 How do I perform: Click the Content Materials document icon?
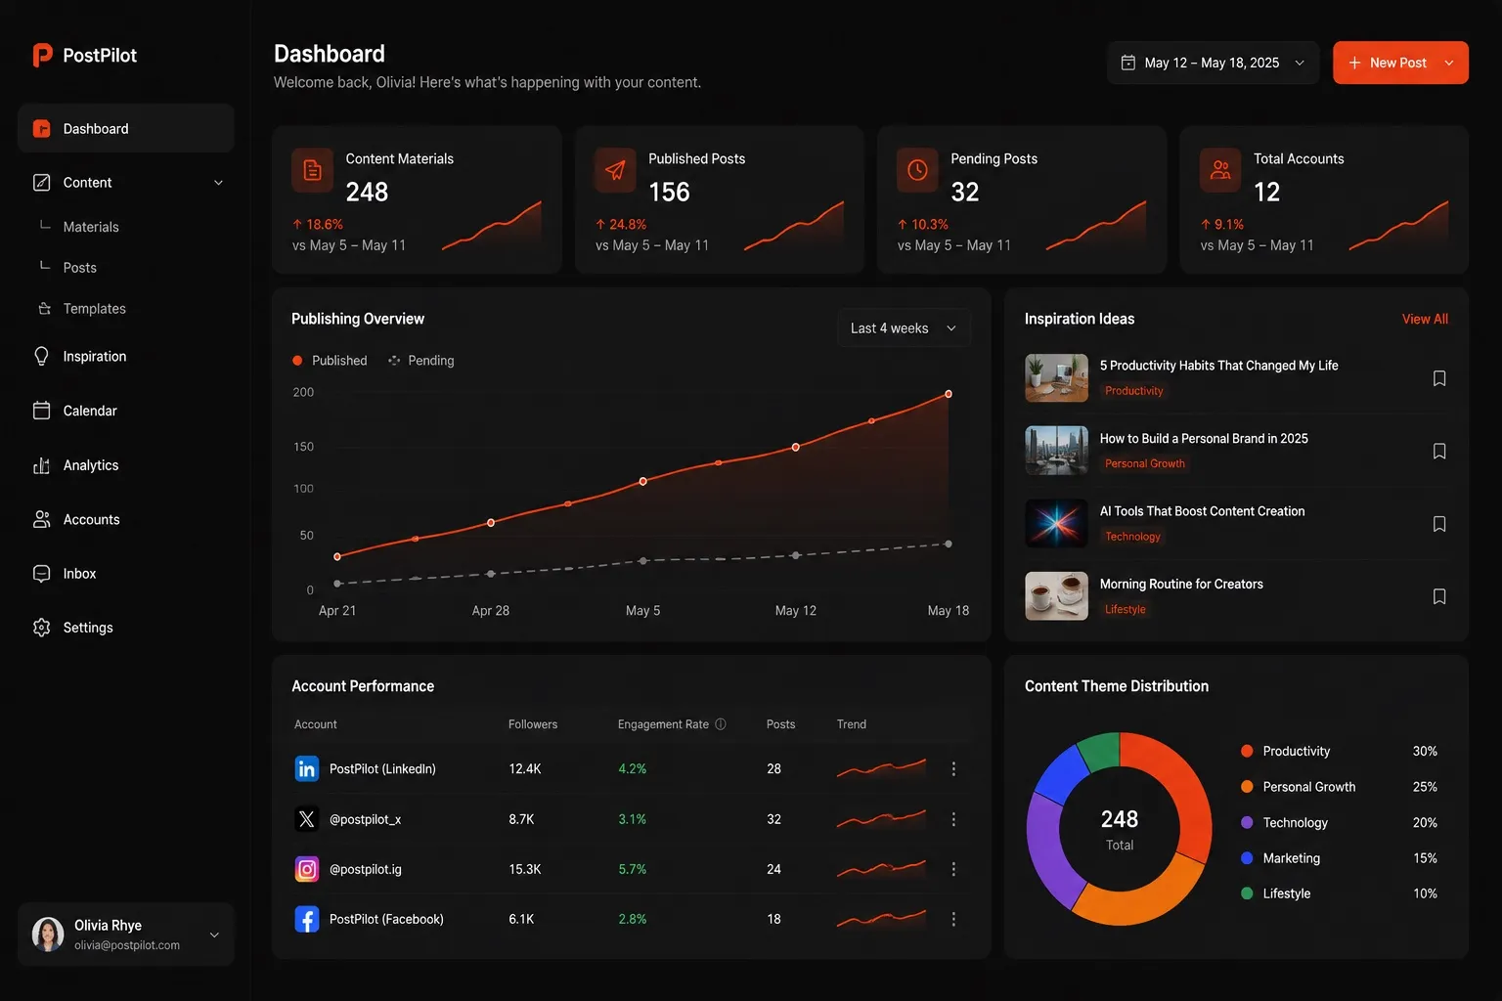pyautogui.click(x=312, y=170)
